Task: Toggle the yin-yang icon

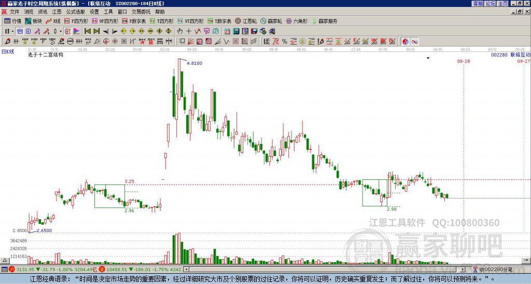Action: pos(406,41)
